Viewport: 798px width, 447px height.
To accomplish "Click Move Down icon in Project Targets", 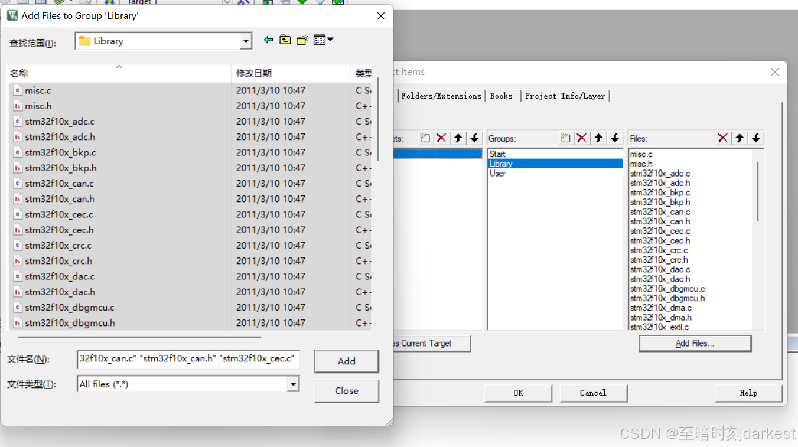I will click(x=474, y=138).
